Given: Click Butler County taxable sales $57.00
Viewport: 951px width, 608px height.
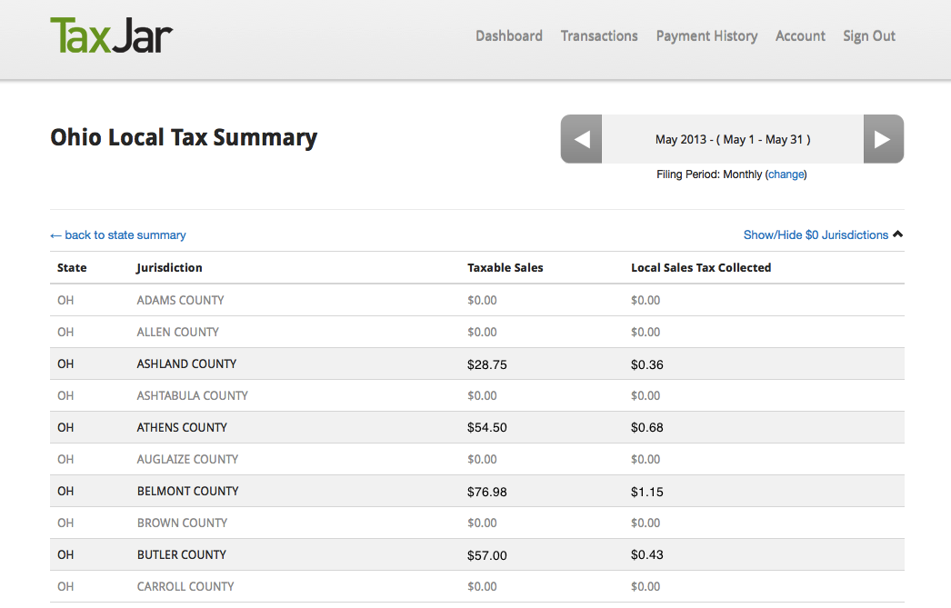Looking at the screenshot, I should click(487, 555).
